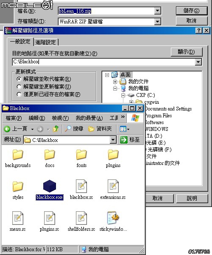Open the Views button dropdown arrow
This screenshot has height=255, width=212.
(128, 129)
